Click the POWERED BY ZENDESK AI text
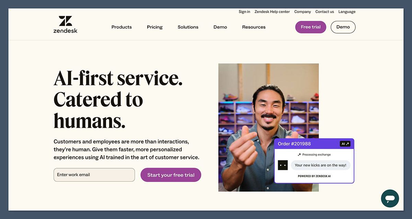 coord(314,176)
